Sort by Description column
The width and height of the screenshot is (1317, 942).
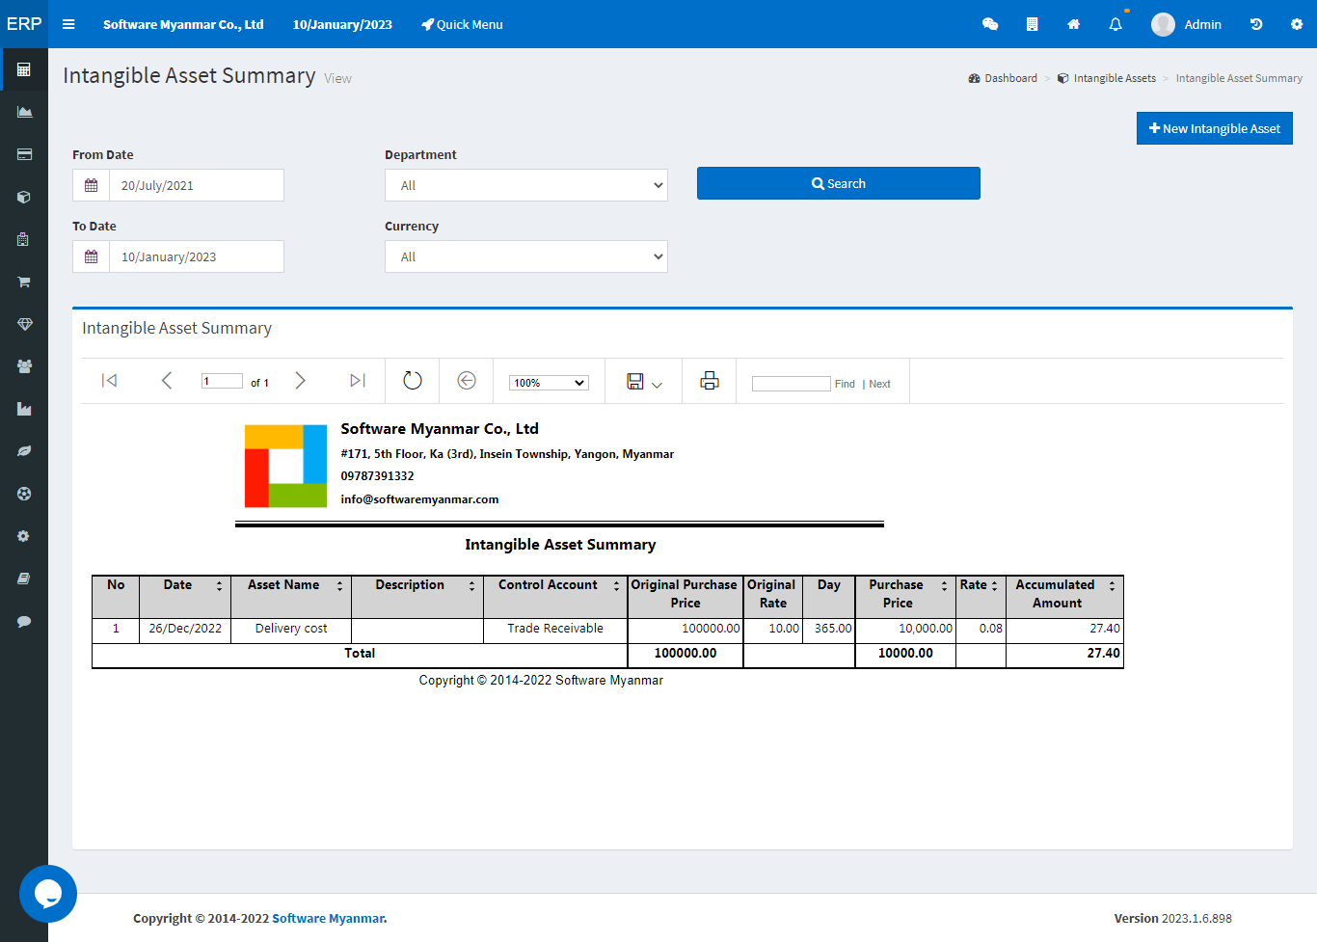[x=471, y=586]
